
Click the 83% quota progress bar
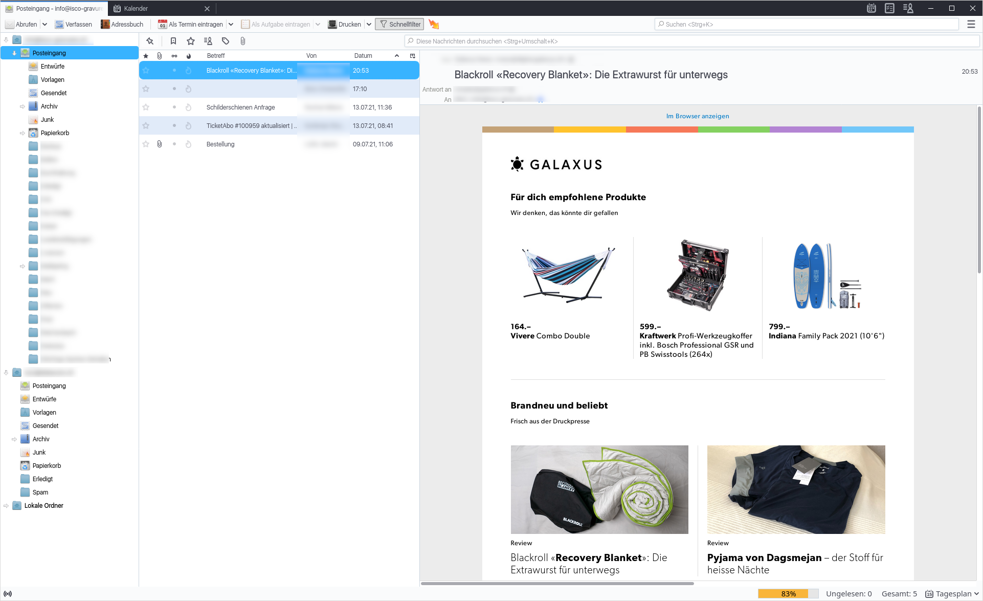(x=788, y=594)
